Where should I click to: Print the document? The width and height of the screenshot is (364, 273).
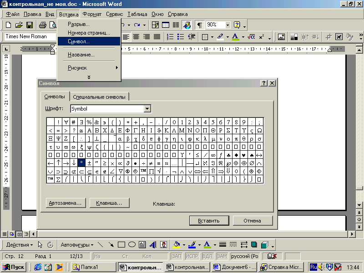(x=42, y=25)
